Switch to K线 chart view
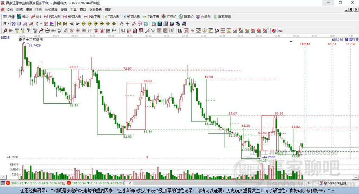The image size is (359, 194). click(x=36, y=17)
